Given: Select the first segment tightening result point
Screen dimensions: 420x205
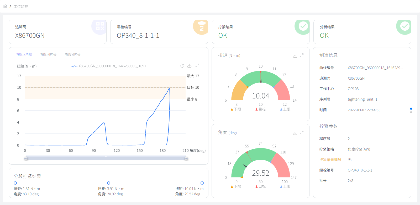Looking at the screenshot, I should [x=15, y=183].
